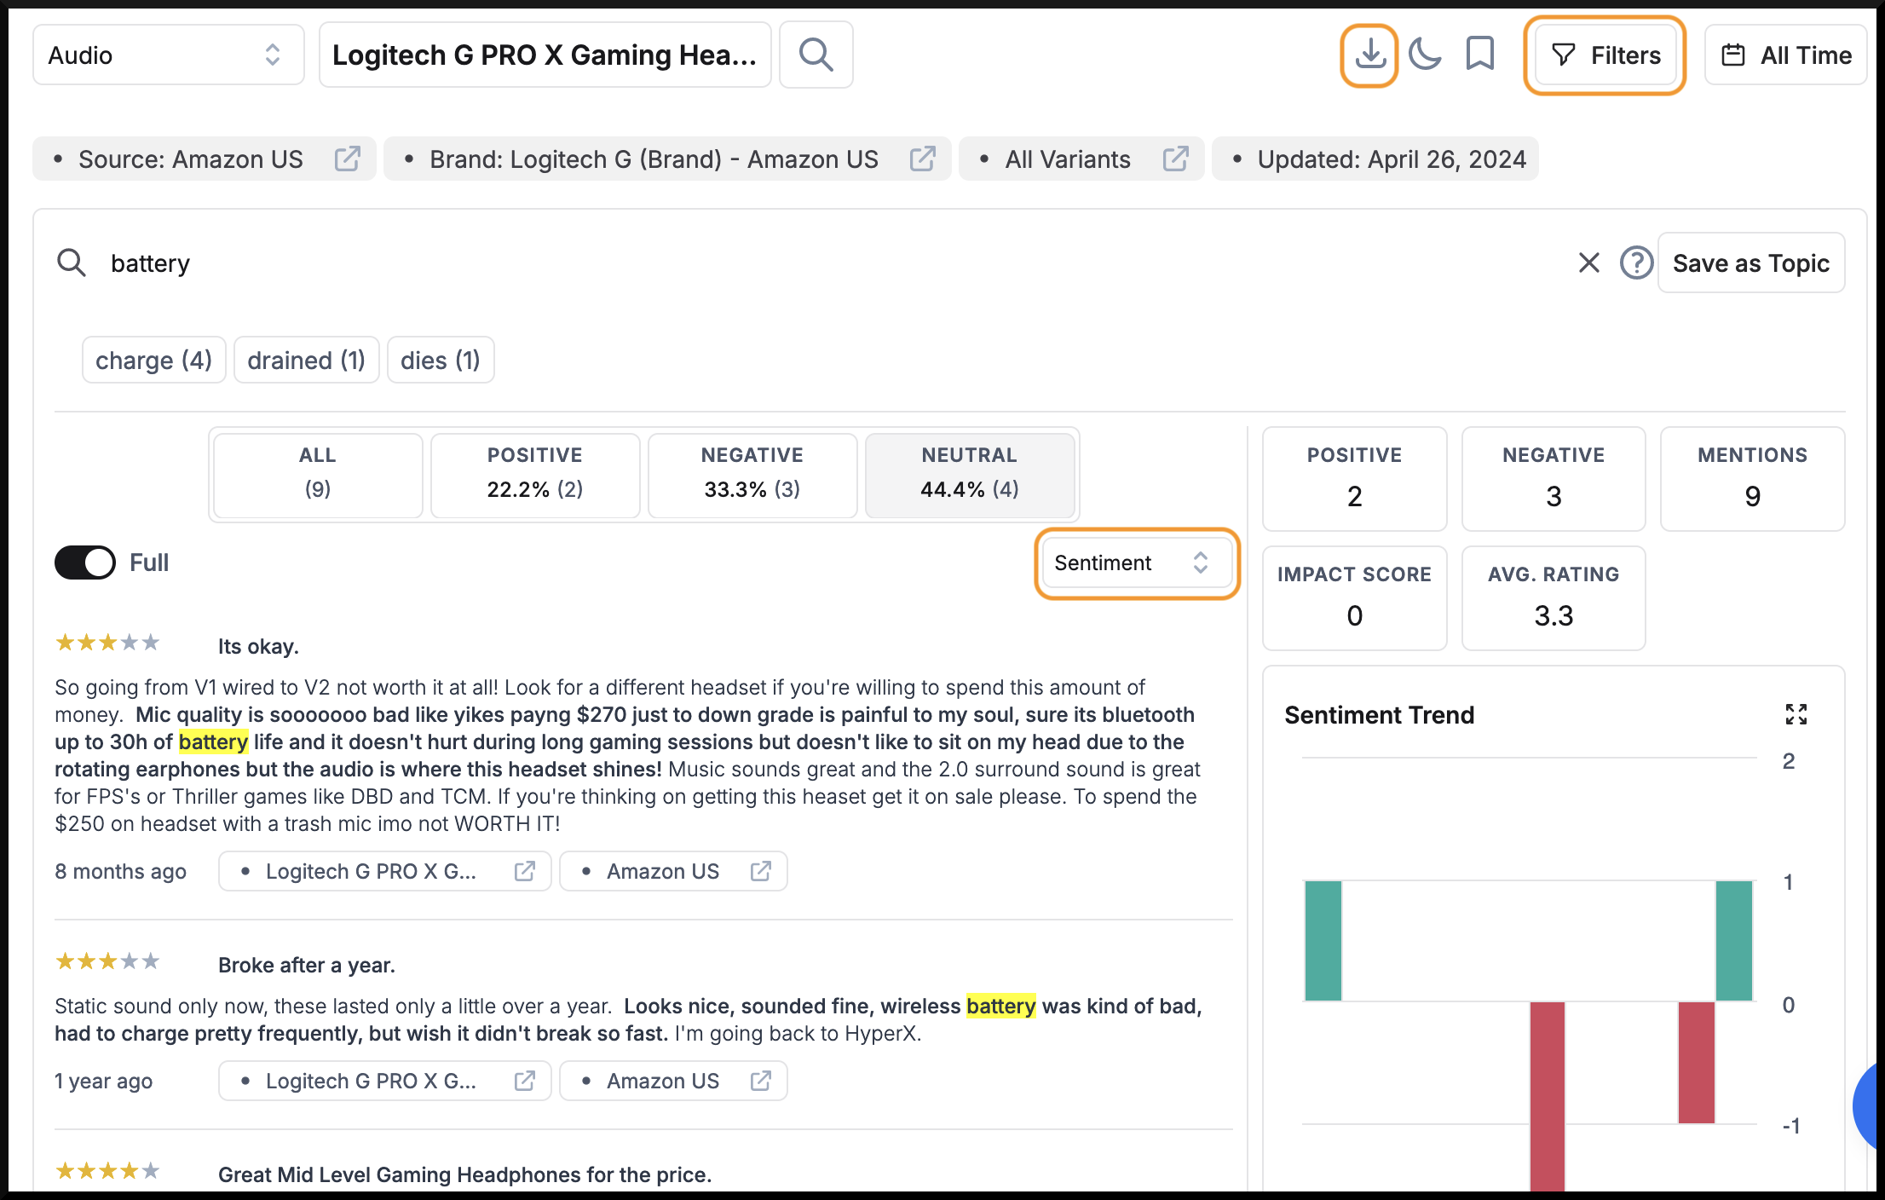
Task: Open Source: Amazon US external link
Action: (x=347, y=159)
